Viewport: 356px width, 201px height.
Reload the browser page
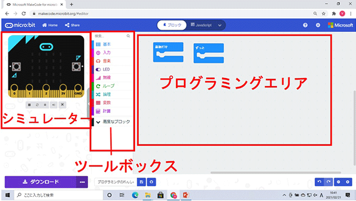(24, 14)
